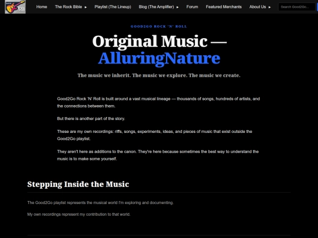This screenshot has height=238, width=318.
Task: Click the AlluringNature heading text
Action: 159,58
